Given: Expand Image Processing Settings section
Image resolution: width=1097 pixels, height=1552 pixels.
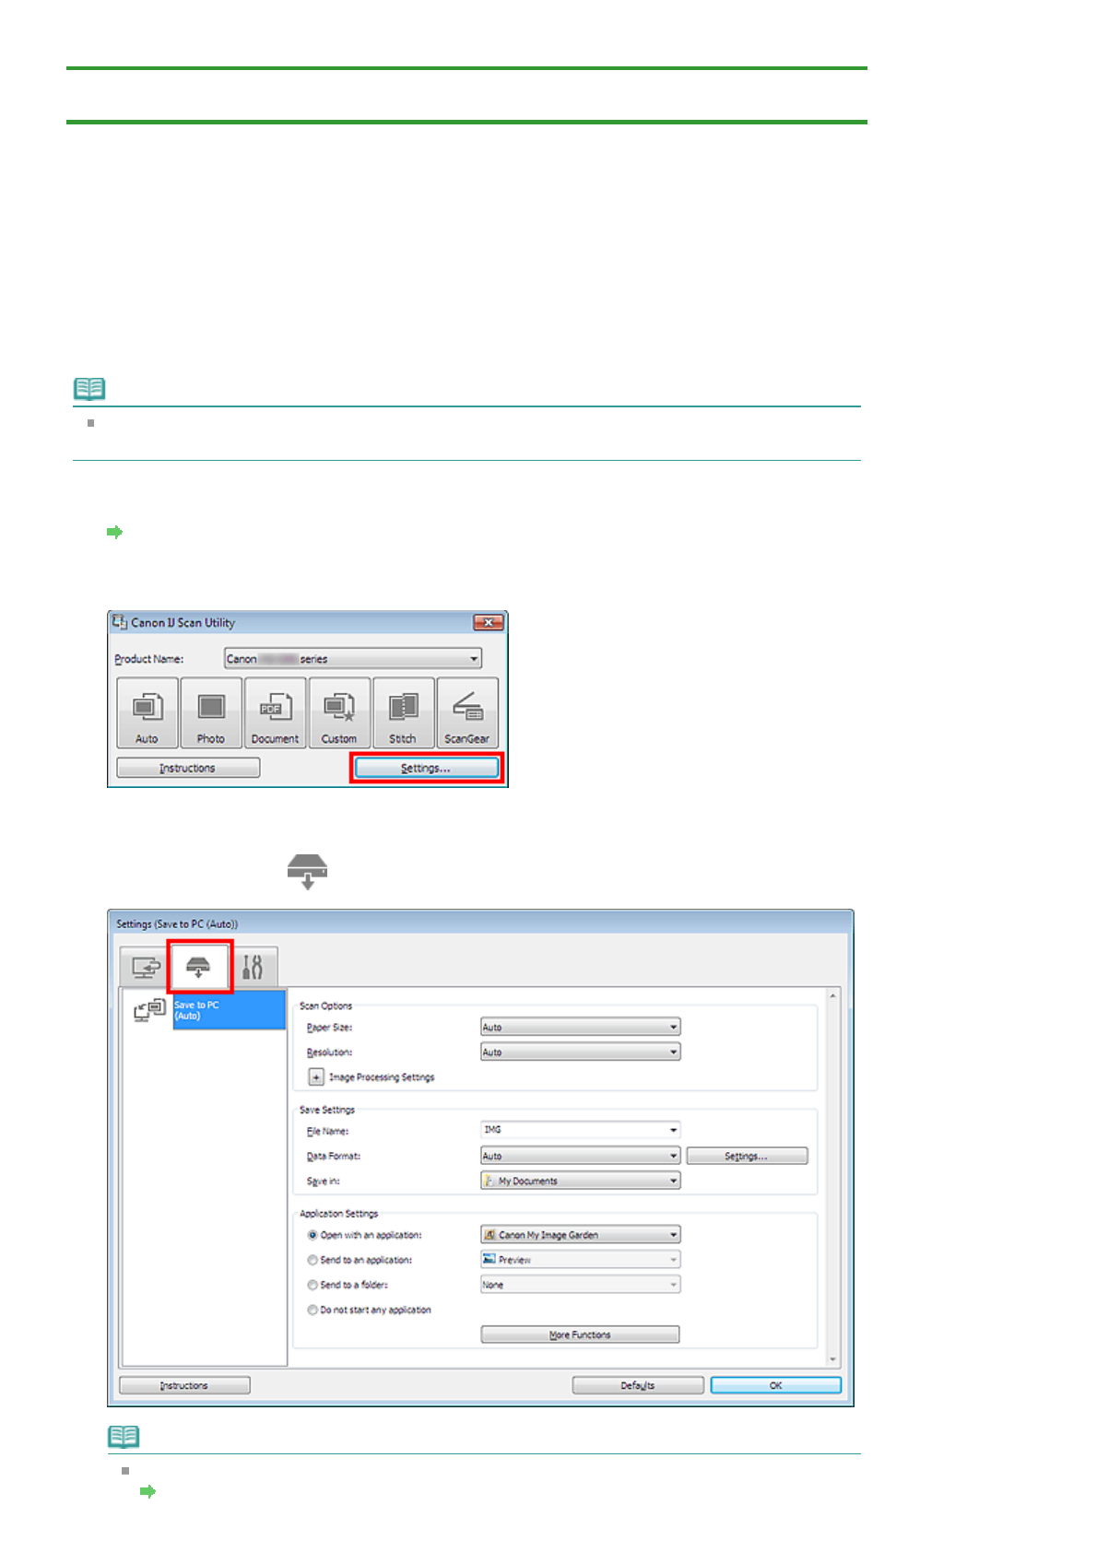Looking at the screenshot, I should 316,1076.
